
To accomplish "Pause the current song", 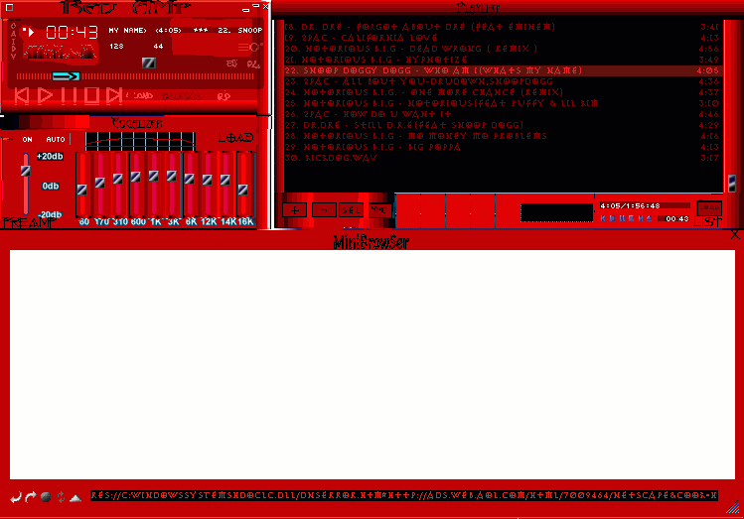I will tap(69, 95).
